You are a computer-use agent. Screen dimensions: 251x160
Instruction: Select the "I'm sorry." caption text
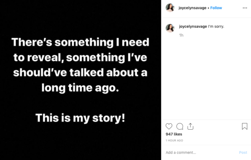tap(216, 27)
